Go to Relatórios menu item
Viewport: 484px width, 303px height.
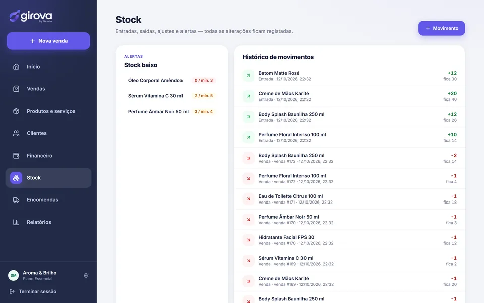pos(48,222)
